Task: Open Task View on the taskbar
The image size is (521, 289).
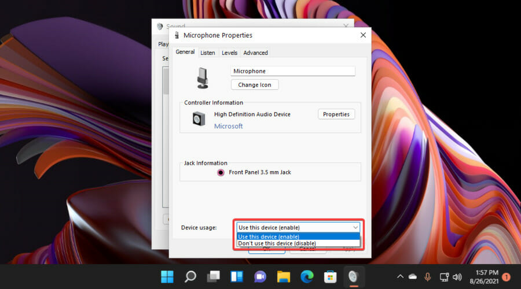Action: tap(213, 276)
